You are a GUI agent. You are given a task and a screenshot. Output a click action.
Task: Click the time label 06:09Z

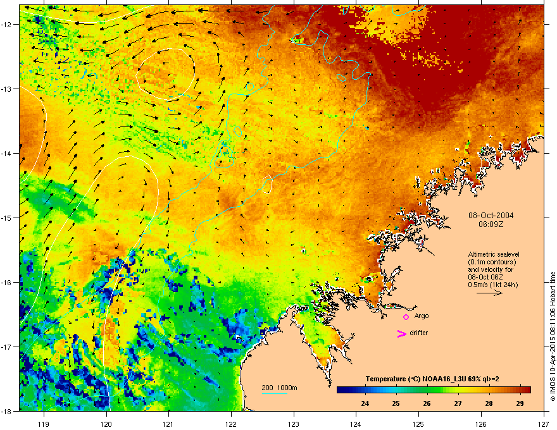tap(491, 224)
